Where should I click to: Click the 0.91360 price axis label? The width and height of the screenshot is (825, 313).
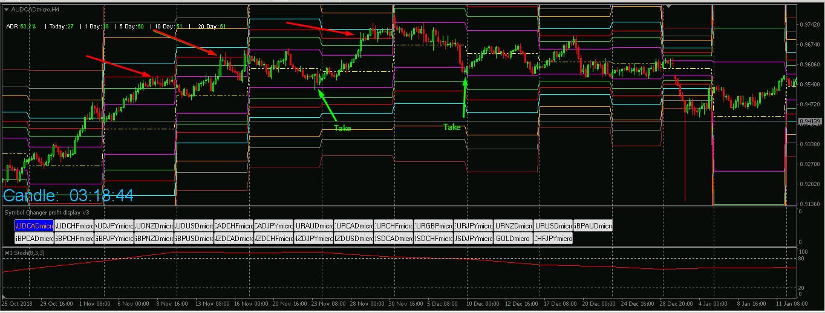click(809, 204)
